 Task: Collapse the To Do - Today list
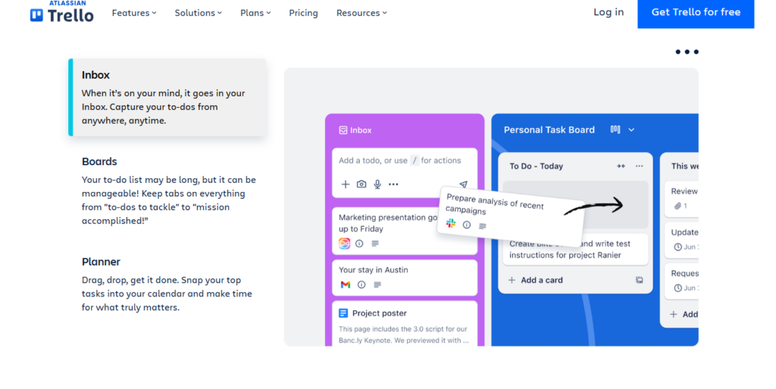621,166
